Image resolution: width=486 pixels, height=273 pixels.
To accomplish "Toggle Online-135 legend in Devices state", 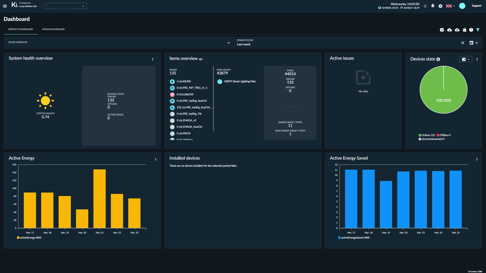I will [427, 135].
